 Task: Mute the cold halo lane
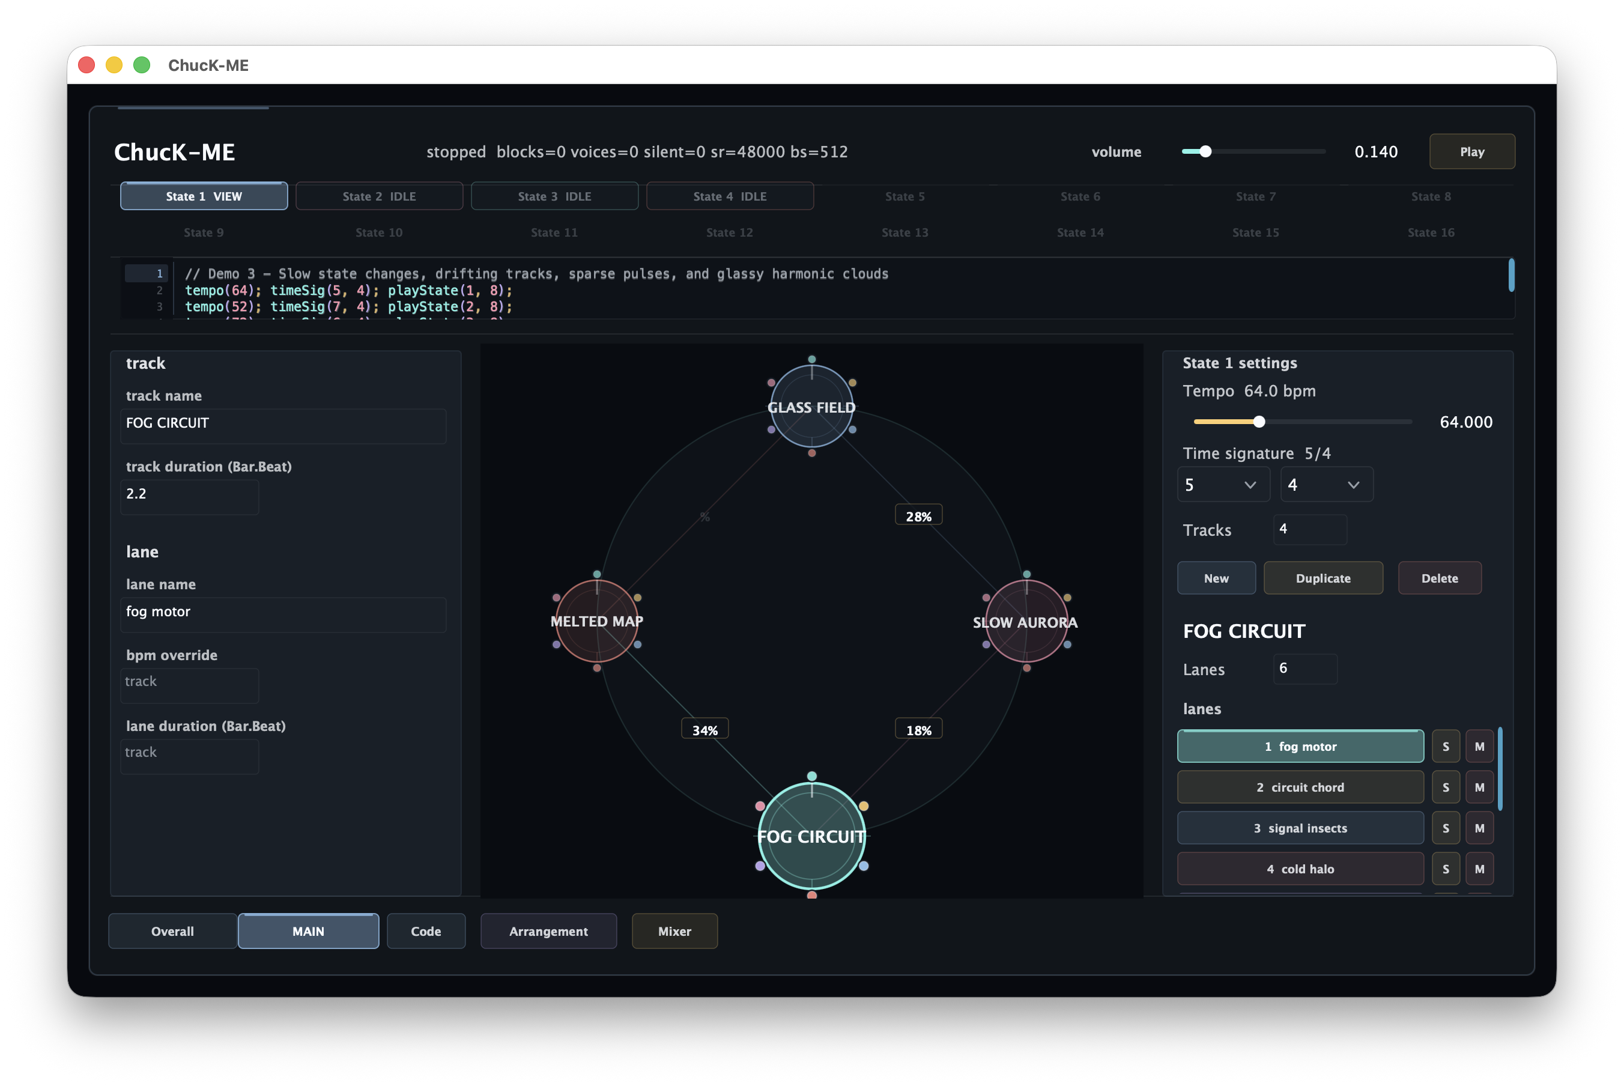(1479, 869)
